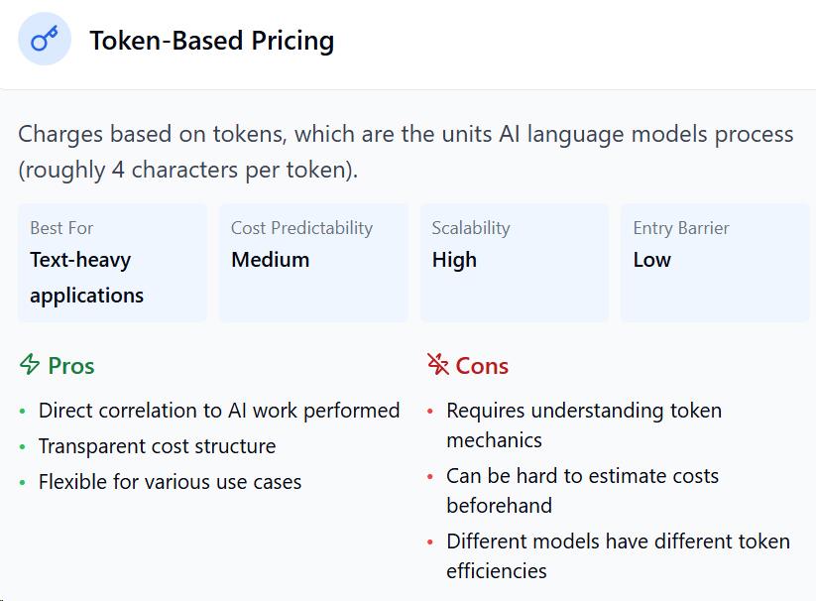Click the Pros heading text

coord(71,366)
